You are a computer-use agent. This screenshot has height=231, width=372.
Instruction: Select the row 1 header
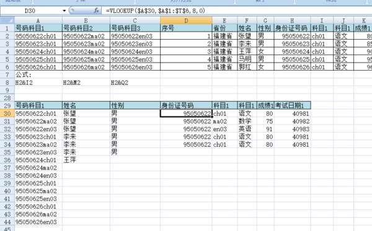tap(7, 28)
